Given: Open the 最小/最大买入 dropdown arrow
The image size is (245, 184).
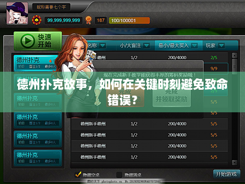Looking at the screenshot, I should pos(194,46).
